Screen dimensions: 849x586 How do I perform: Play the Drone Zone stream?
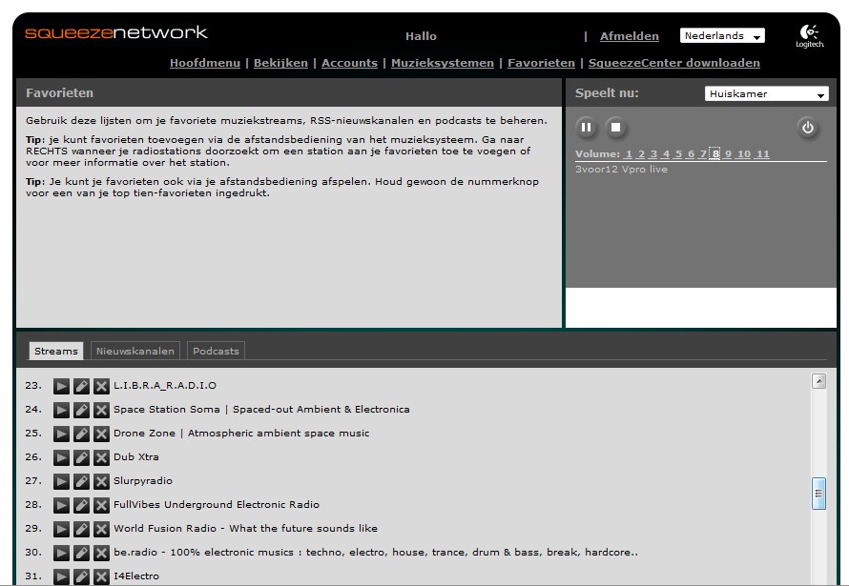[61, 434]
